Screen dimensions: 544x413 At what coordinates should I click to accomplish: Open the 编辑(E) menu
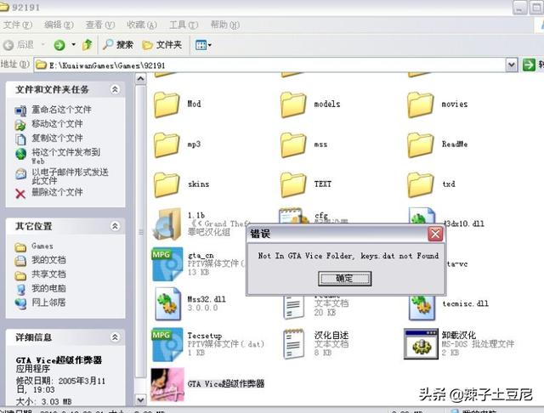59,25
